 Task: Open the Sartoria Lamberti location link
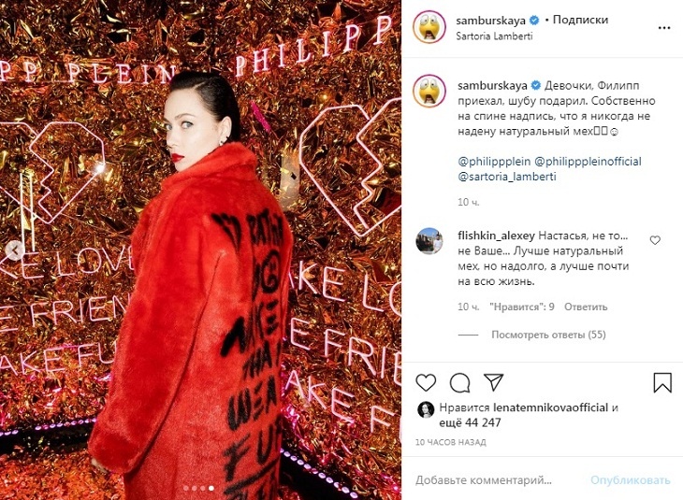click(x=494, y=36)
